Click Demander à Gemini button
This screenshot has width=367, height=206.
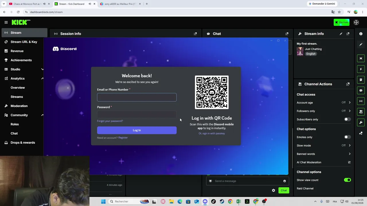click(x=322, y=4)
